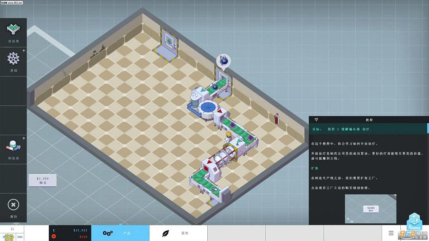Open the basic machines (基础) gear category
The image size is (429, 241).
point(13,62)
